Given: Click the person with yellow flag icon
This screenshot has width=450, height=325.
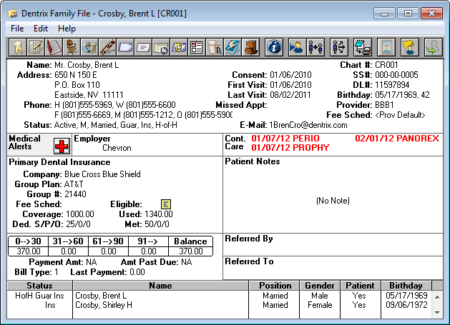Looking at the screenshot, I should coord(409,47).
